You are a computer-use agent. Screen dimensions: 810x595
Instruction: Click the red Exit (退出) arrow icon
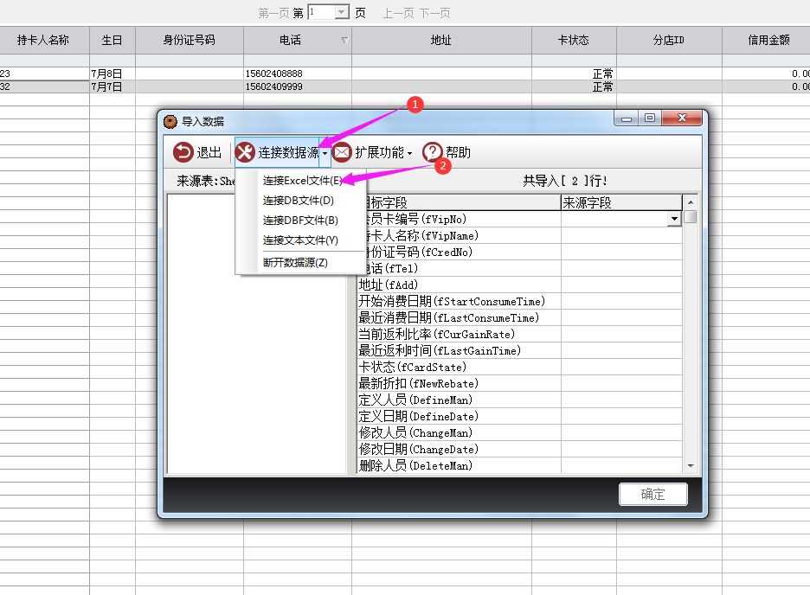tap(183, 152)
